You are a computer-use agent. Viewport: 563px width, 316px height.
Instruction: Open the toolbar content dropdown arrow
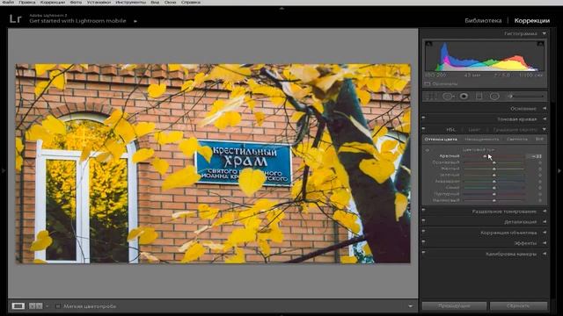[x=411, y=306]
